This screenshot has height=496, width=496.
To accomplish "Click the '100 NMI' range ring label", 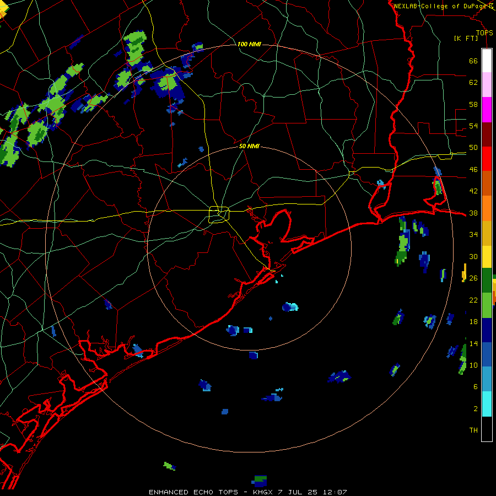I will [249, 44].
